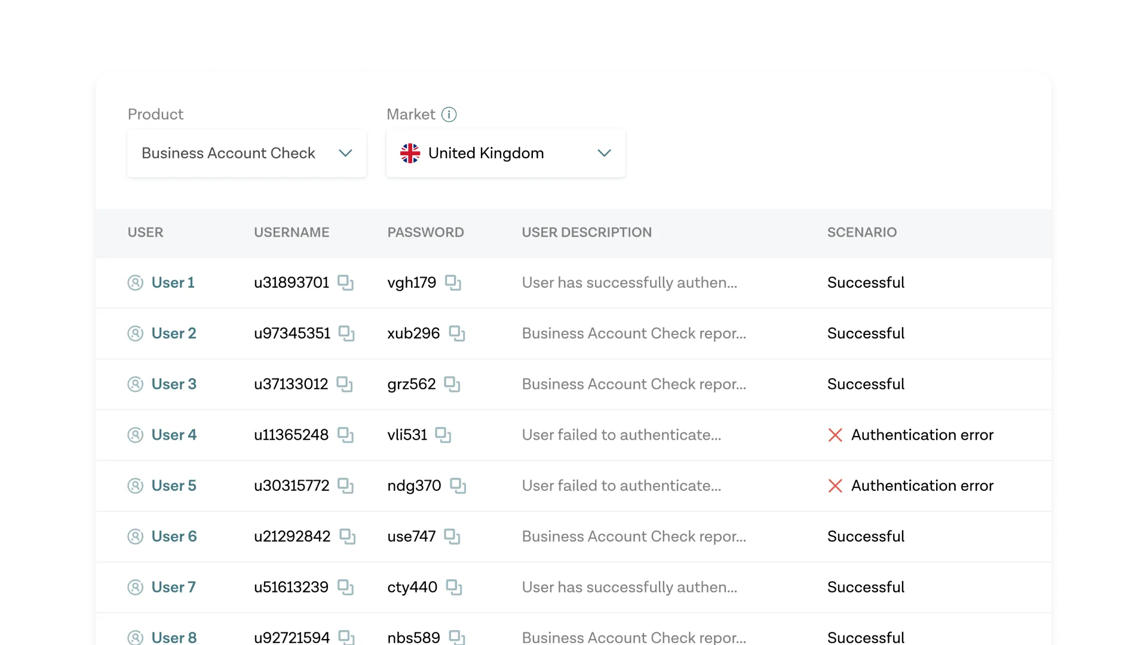This screenshot has width=1147, height=645.
Task: Open the Business Account Check product dropdown
Action: 247,153
